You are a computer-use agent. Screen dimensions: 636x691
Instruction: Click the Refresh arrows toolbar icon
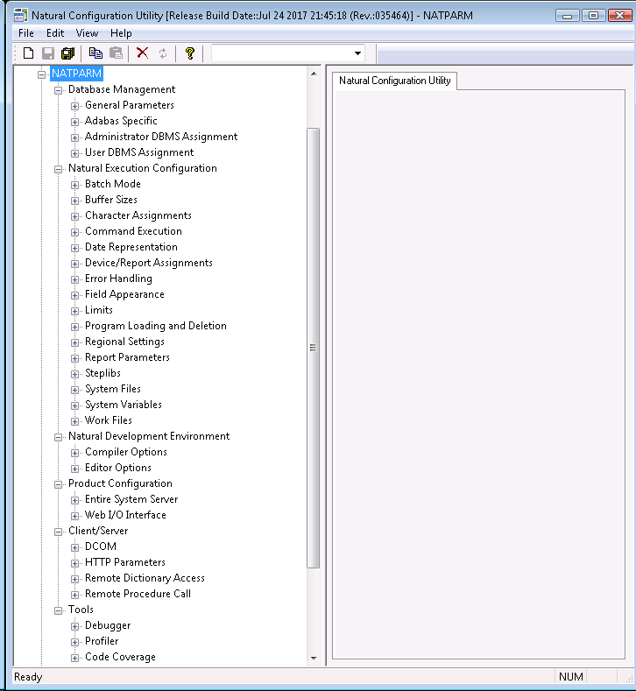(163, 53)
